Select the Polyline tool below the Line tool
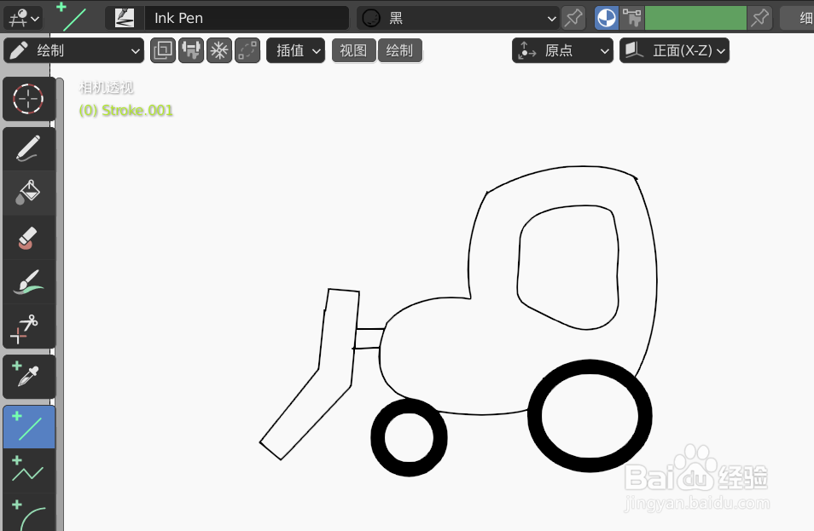 coord(29,470)
